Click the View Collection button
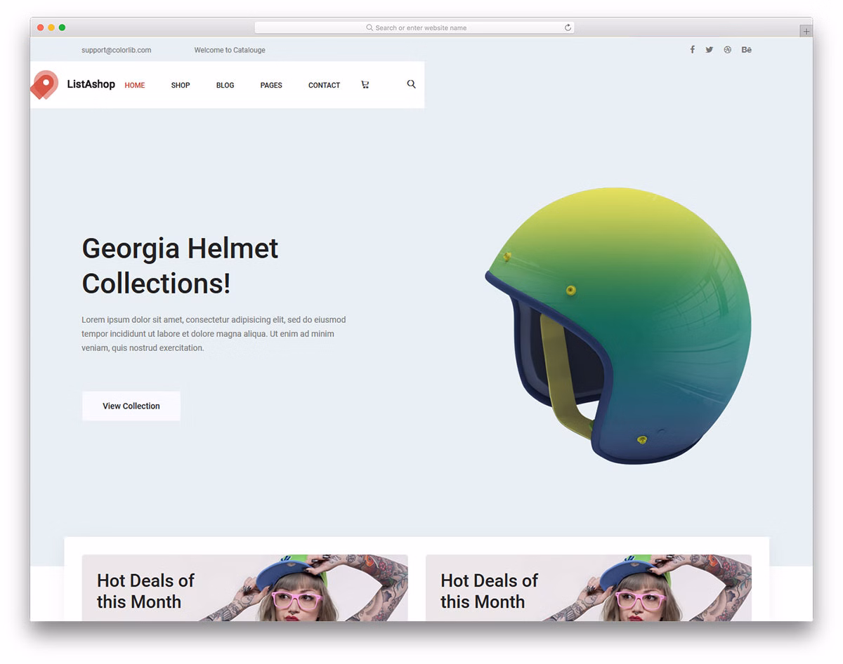Viewport: 843px width, 664px height. pos(131,406)
